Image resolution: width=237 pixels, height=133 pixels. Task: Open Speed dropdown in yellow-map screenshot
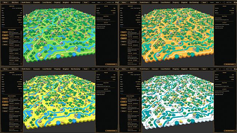click(x=103, y=69)
